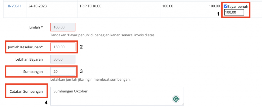Image resolution: width=262 pixels, height=108 pixels.
Task: Click inside the 'Sumbangan Oktober' notes textarea
Action: coord(117,96)
